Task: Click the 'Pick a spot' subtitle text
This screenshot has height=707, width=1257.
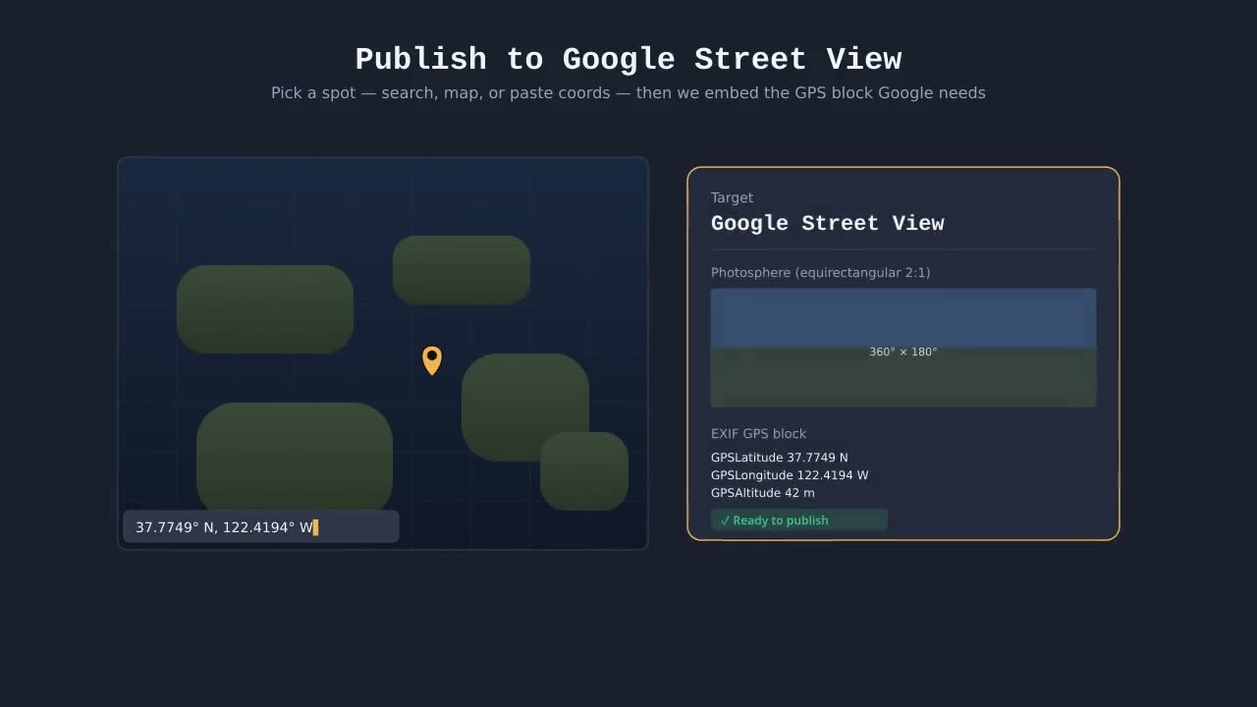Action: (x=628, y=92)
